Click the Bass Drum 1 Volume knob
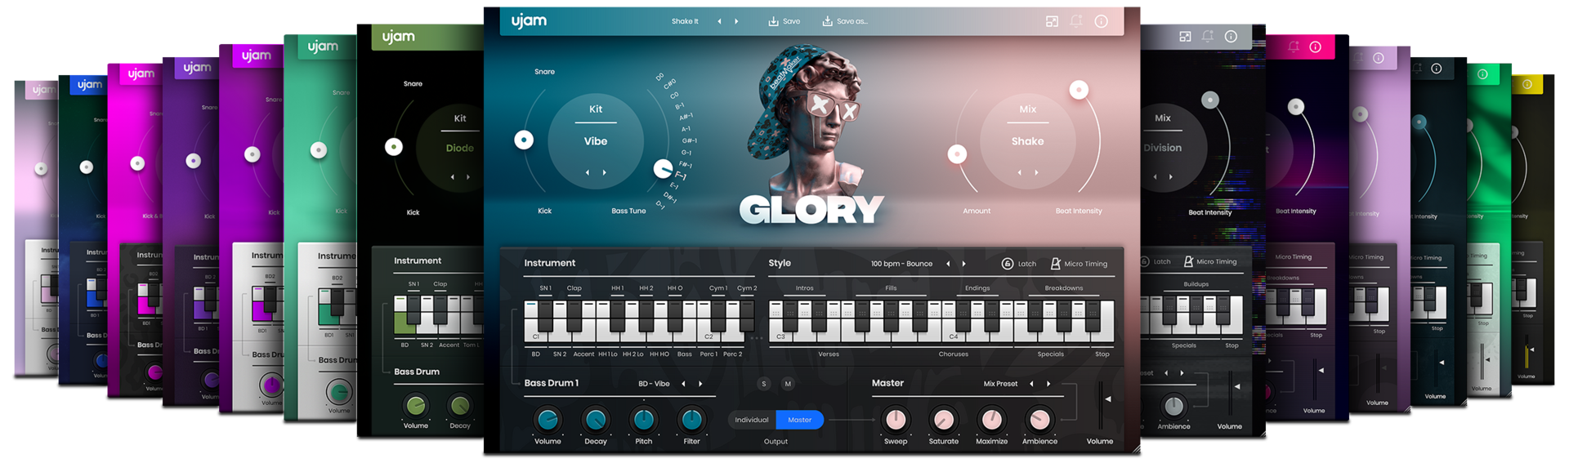Image resolution: width=1569 pixels, height=463 pixels. point(548,420)
